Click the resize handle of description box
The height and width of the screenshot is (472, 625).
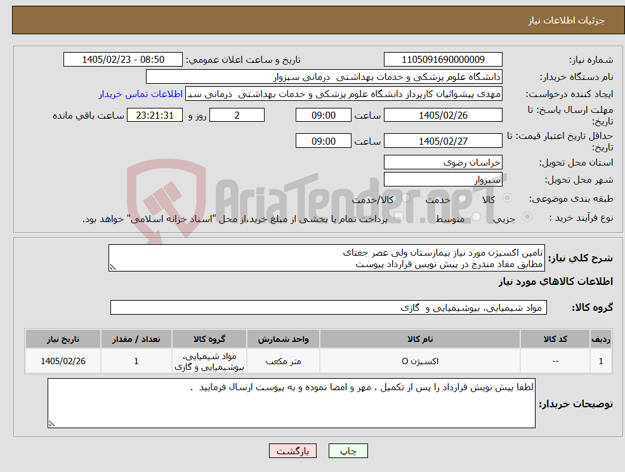tap(112, 268)
